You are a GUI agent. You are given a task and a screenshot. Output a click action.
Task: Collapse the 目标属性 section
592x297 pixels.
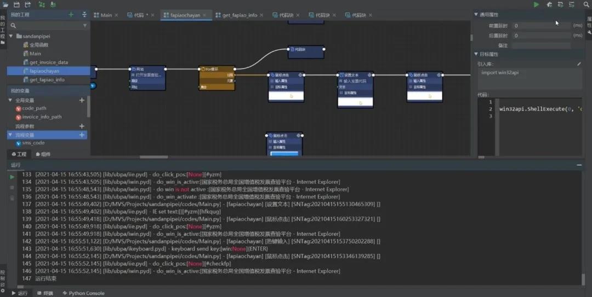pos(476,54)
